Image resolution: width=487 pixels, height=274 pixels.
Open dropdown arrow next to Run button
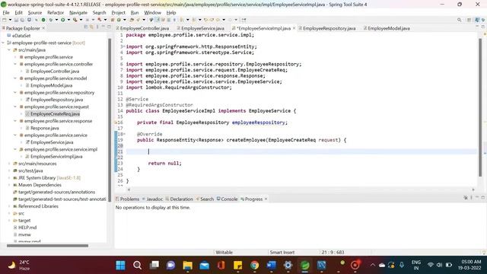pos(68,20)
